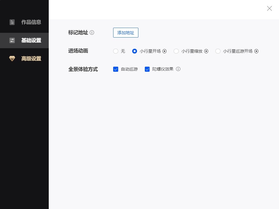This screenshot has height=209, width=279.
Task: Switch to the 基础设置 tab
Action: (24, 40)
